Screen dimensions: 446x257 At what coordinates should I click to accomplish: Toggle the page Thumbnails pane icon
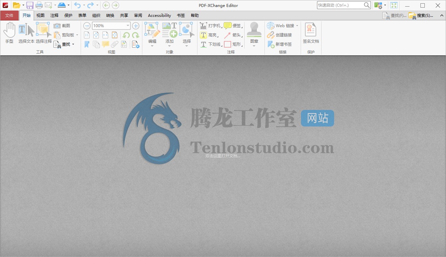click(96, 44)
